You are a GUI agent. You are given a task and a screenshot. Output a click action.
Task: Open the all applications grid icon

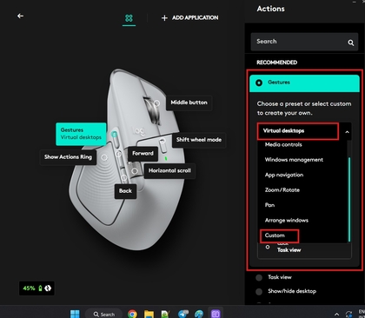[x=129, y=18]
